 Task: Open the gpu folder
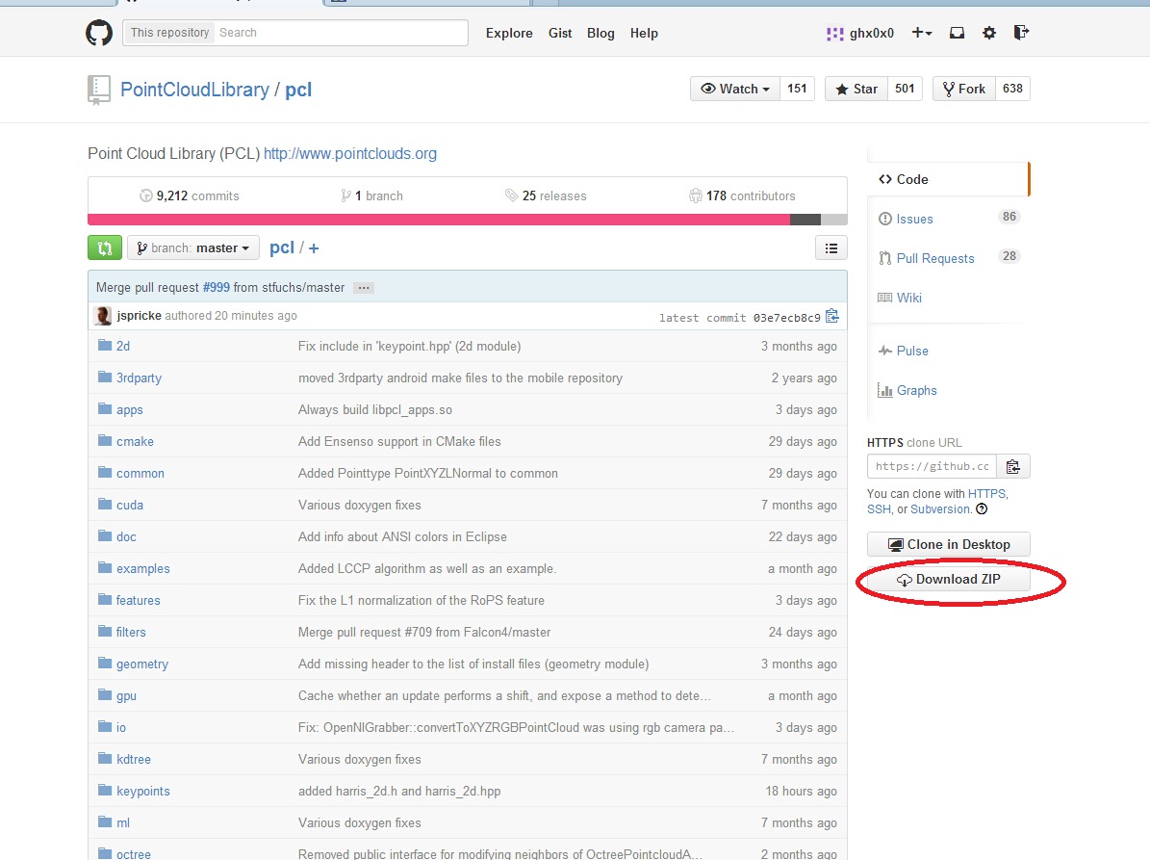coord(126,696)
